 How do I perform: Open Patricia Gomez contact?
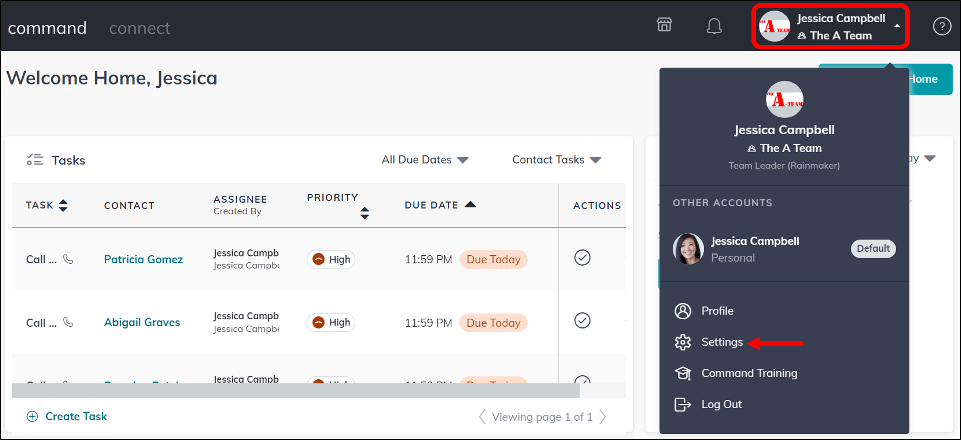point(143,259)
